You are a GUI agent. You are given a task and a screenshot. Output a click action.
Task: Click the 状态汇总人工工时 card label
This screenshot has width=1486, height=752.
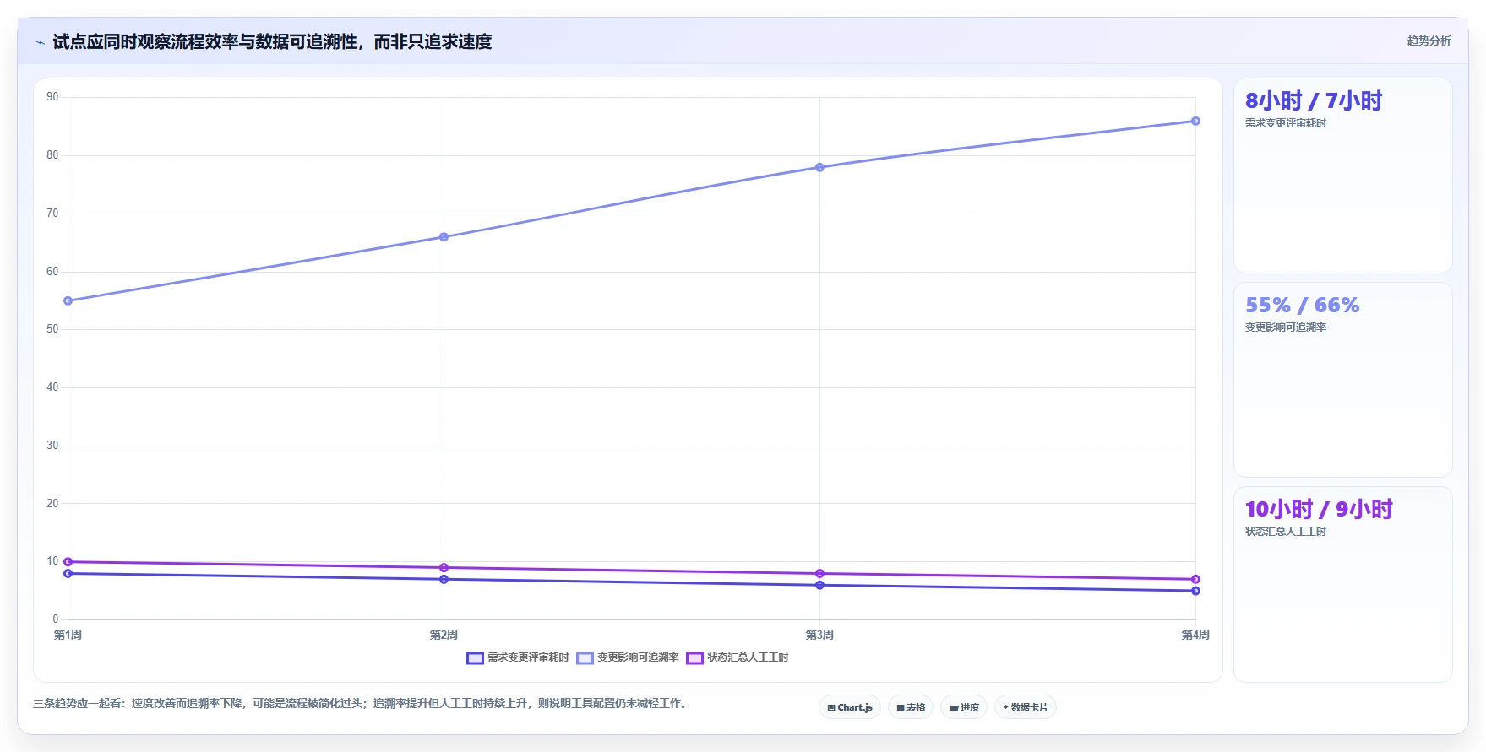1286,532
